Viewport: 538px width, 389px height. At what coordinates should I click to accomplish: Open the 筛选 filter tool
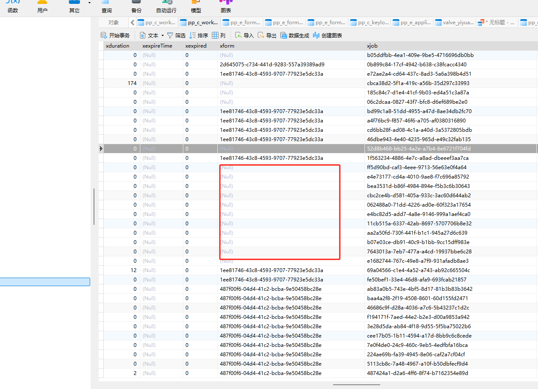coord(176,36)
